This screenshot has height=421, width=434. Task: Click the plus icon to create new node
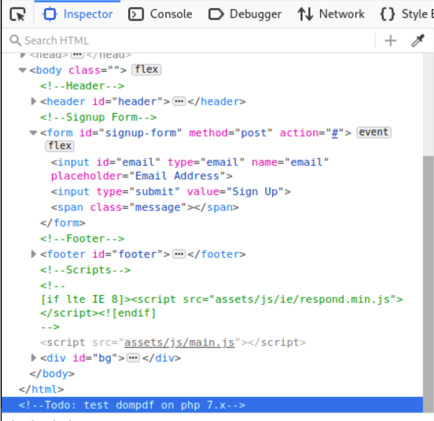click(390, 40)
